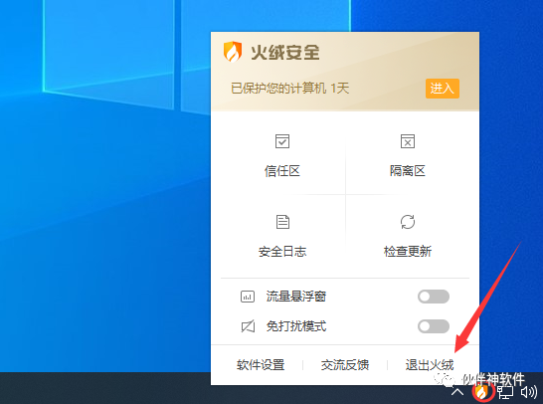Click the 安全日志 label
Viewport: 543px width, 404px height.
click(x=282, y=252)
